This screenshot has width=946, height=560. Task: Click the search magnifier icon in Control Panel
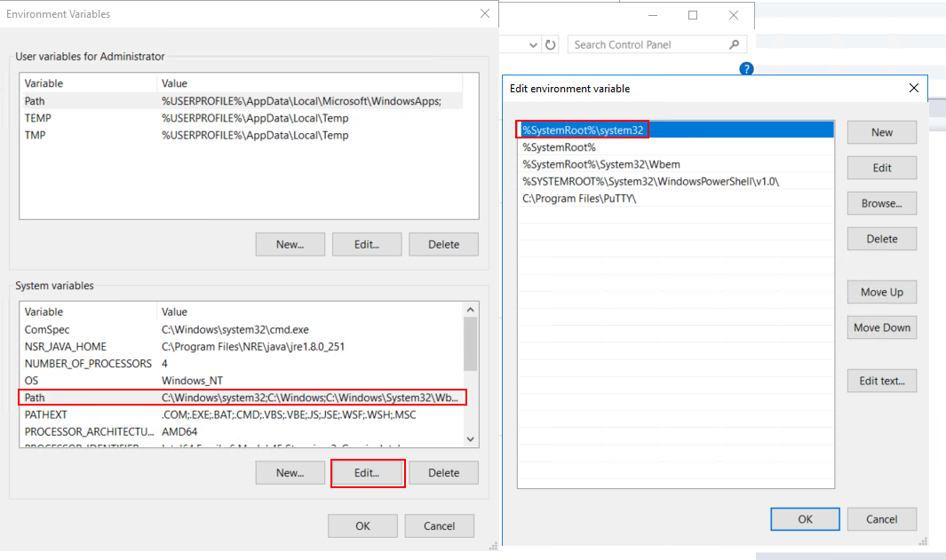(734, 44)
